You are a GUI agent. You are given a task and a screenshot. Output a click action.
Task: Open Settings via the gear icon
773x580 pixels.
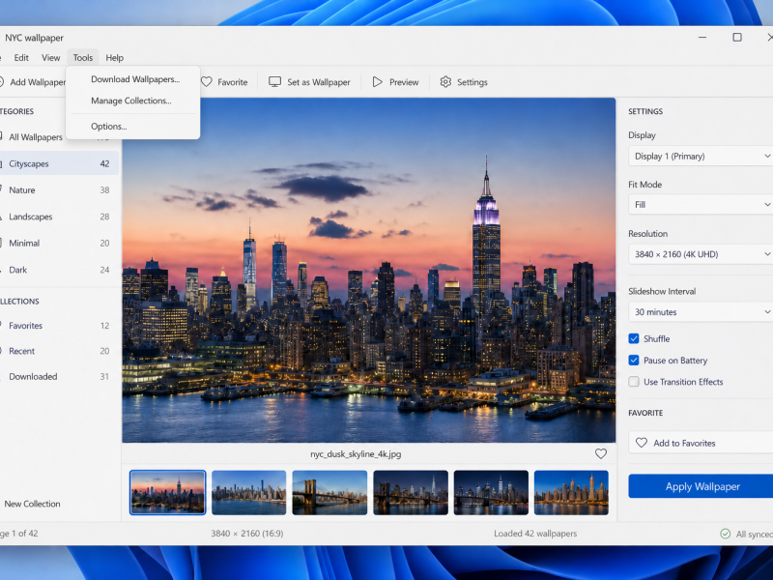click(x=445, y=82)
